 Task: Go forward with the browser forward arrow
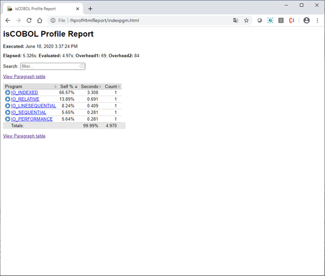click(18, 21)
